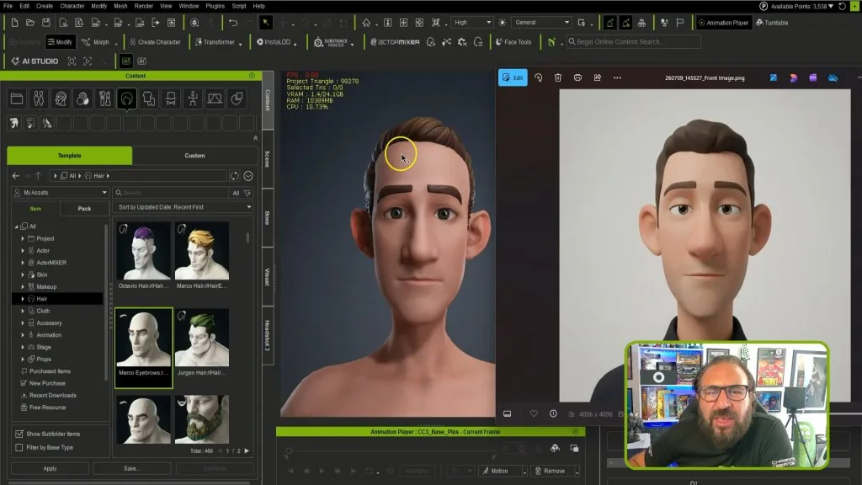
Task: Select the Hair category icon in Content panel
Action: pyautogui.click(x=126, y=99)
